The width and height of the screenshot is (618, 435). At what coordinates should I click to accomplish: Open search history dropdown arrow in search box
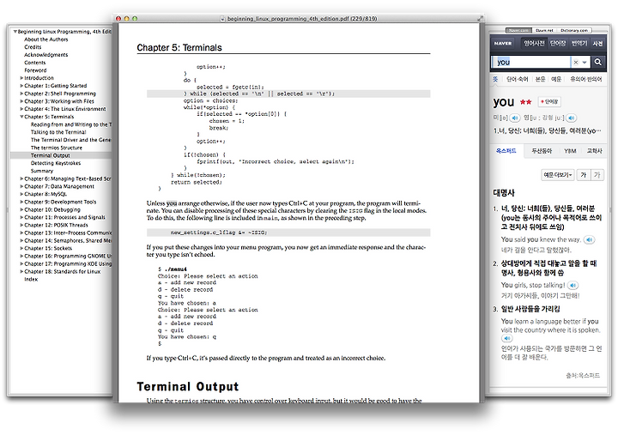tap(585, 63)
